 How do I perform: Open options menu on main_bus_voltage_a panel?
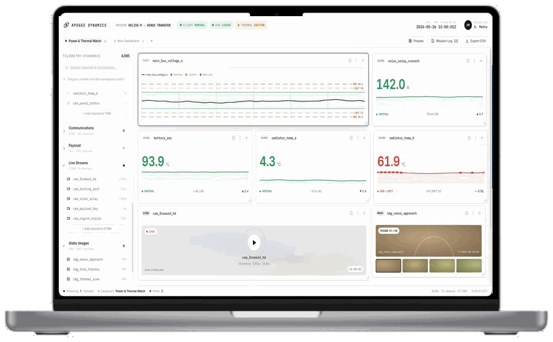pyautogui.click(x=356, y=61)
